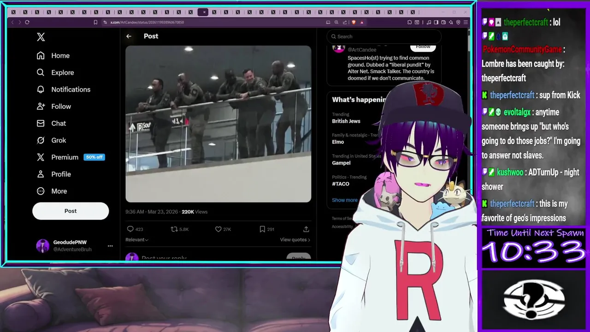Click the browser forward arrow
Screen dimensions: 590x332
tap(20, 22)
